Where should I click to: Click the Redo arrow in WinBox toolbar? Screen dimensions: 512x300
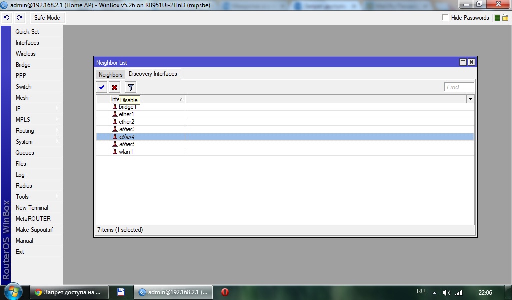pos(20,18)
